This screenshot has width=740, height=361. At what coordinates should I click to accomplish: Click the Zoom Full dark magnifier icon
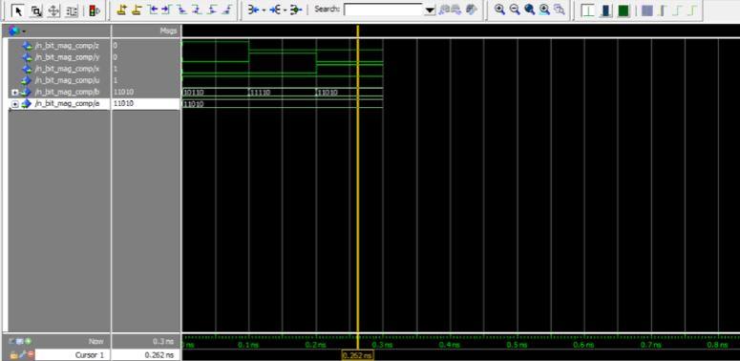[x=530, y=10]
